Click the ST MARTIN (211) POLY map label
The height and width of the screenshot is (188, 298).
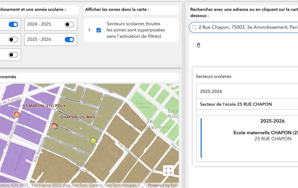pyautogui.click(x=44, y=106)
